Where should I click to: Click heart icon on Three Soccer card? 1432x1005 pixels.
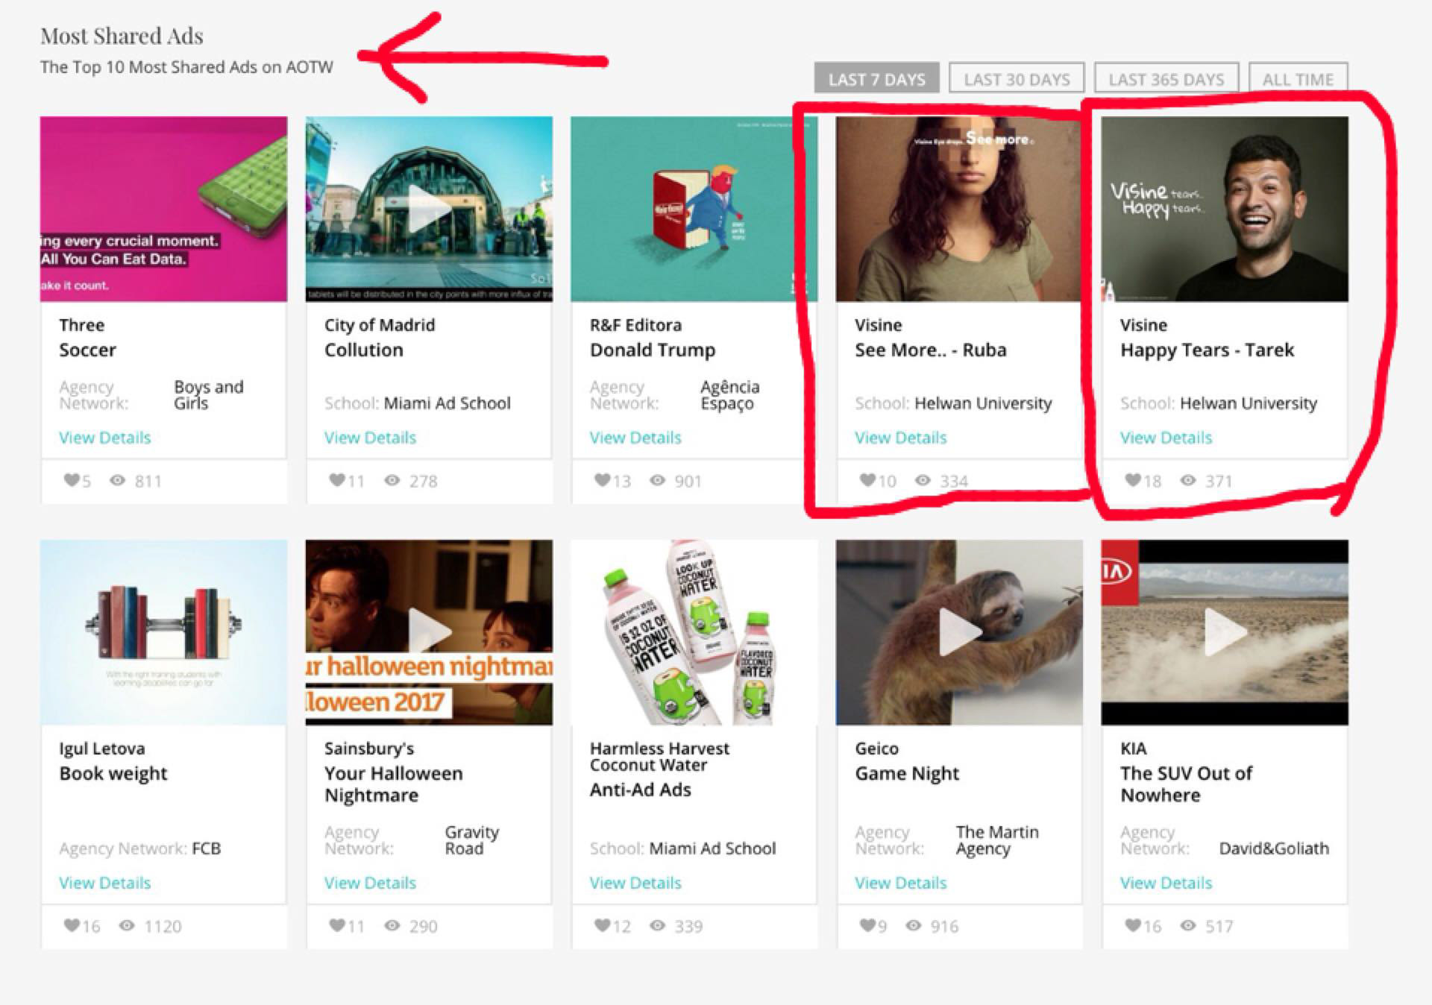click(x=71, y=480)
